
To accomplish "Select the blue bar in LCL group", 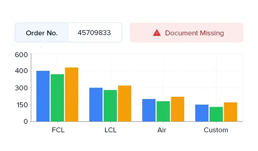I will 96,104.
